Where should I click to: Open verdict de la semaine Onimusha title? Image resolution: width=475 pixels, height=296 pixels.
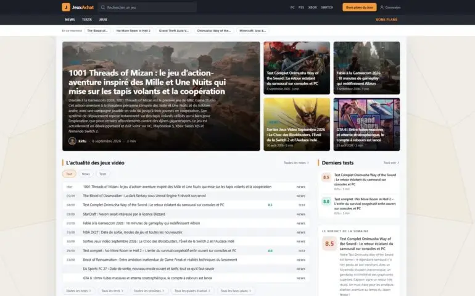(366, 243)
